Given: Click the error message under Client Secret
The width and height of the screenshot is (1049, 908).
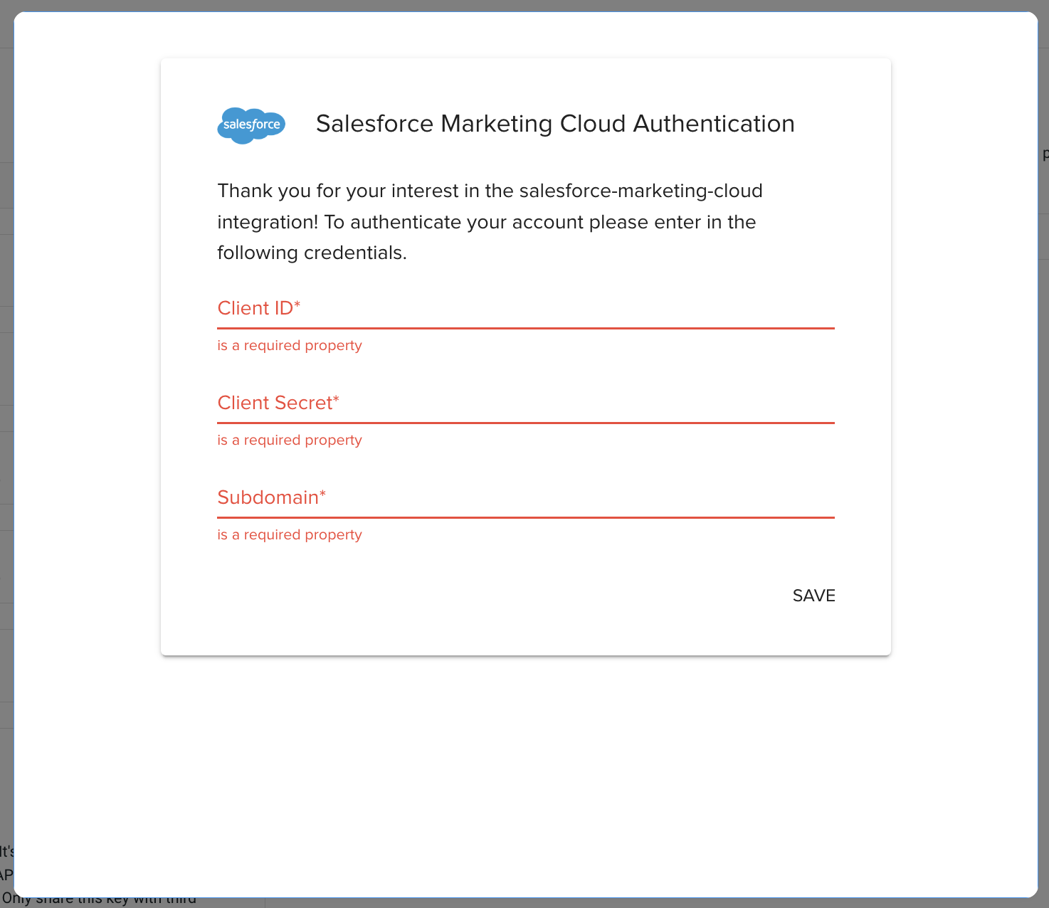Looking at the screenshot, I should (290, 440).
